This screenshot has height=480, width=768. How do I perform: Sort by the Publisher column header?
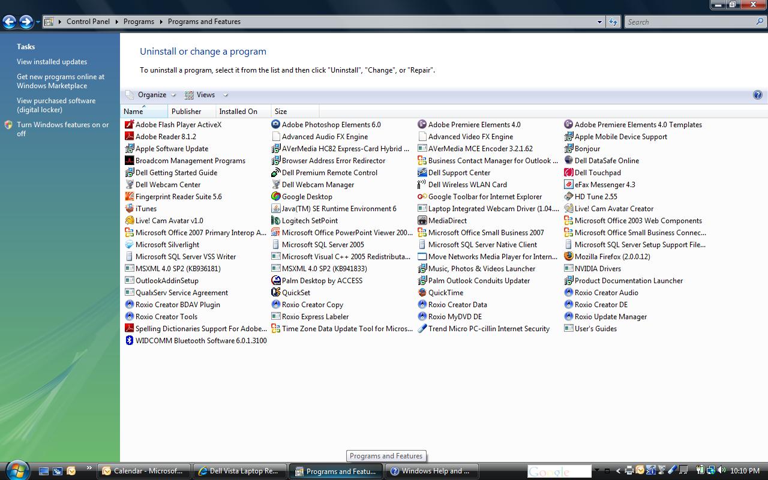pyautogui.click(x=191, y=111)
